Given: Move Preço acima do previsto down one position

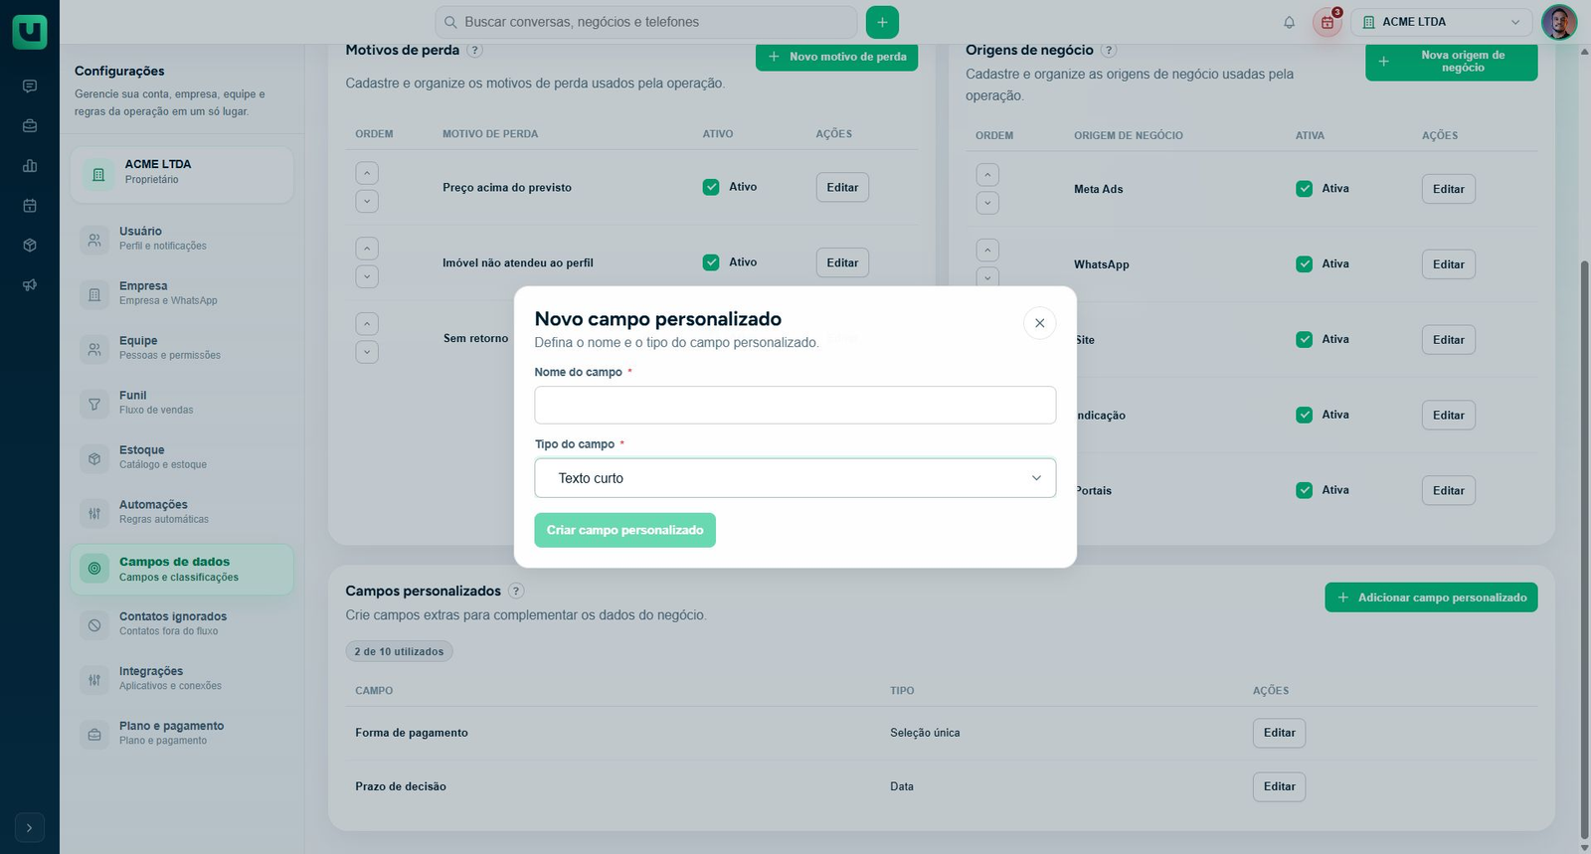Looking at the screenshot, I should tap(367, 201).
